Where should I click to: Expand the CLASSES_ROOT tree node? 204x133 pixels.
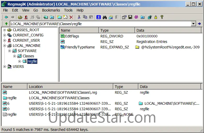4,30
